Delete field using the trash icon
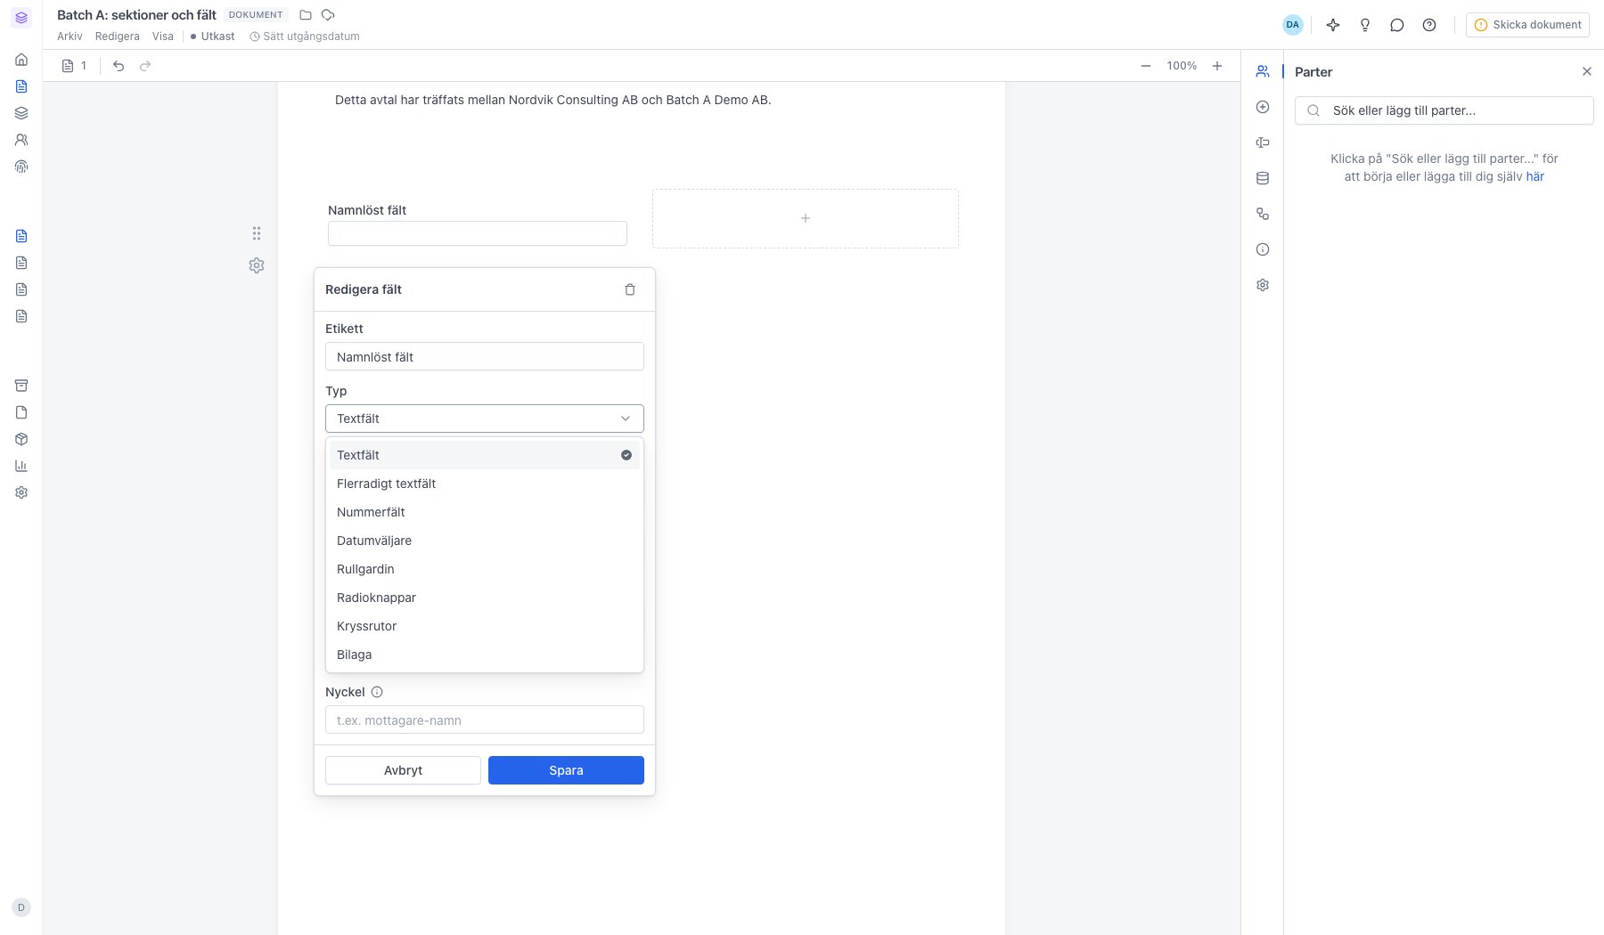This screenshot has width=1604, height=935. point(630,289)
